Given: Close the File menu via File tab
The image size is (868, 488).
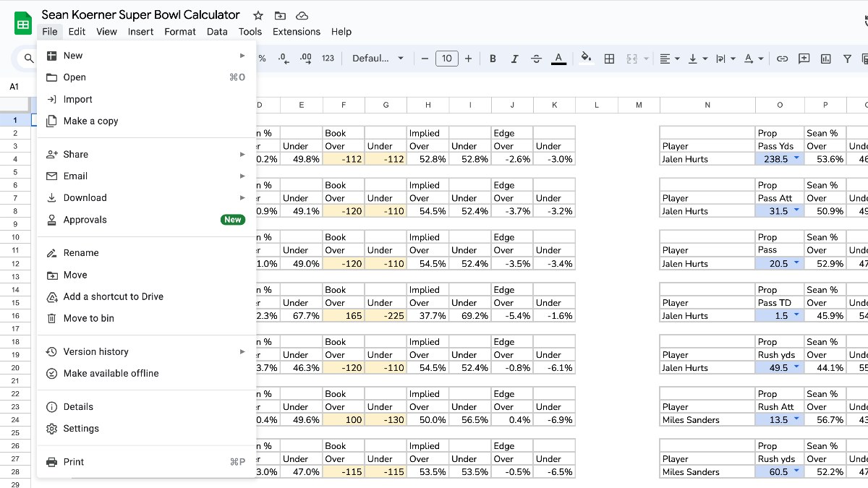Looking at the screenshot, I should click(50, 32).
